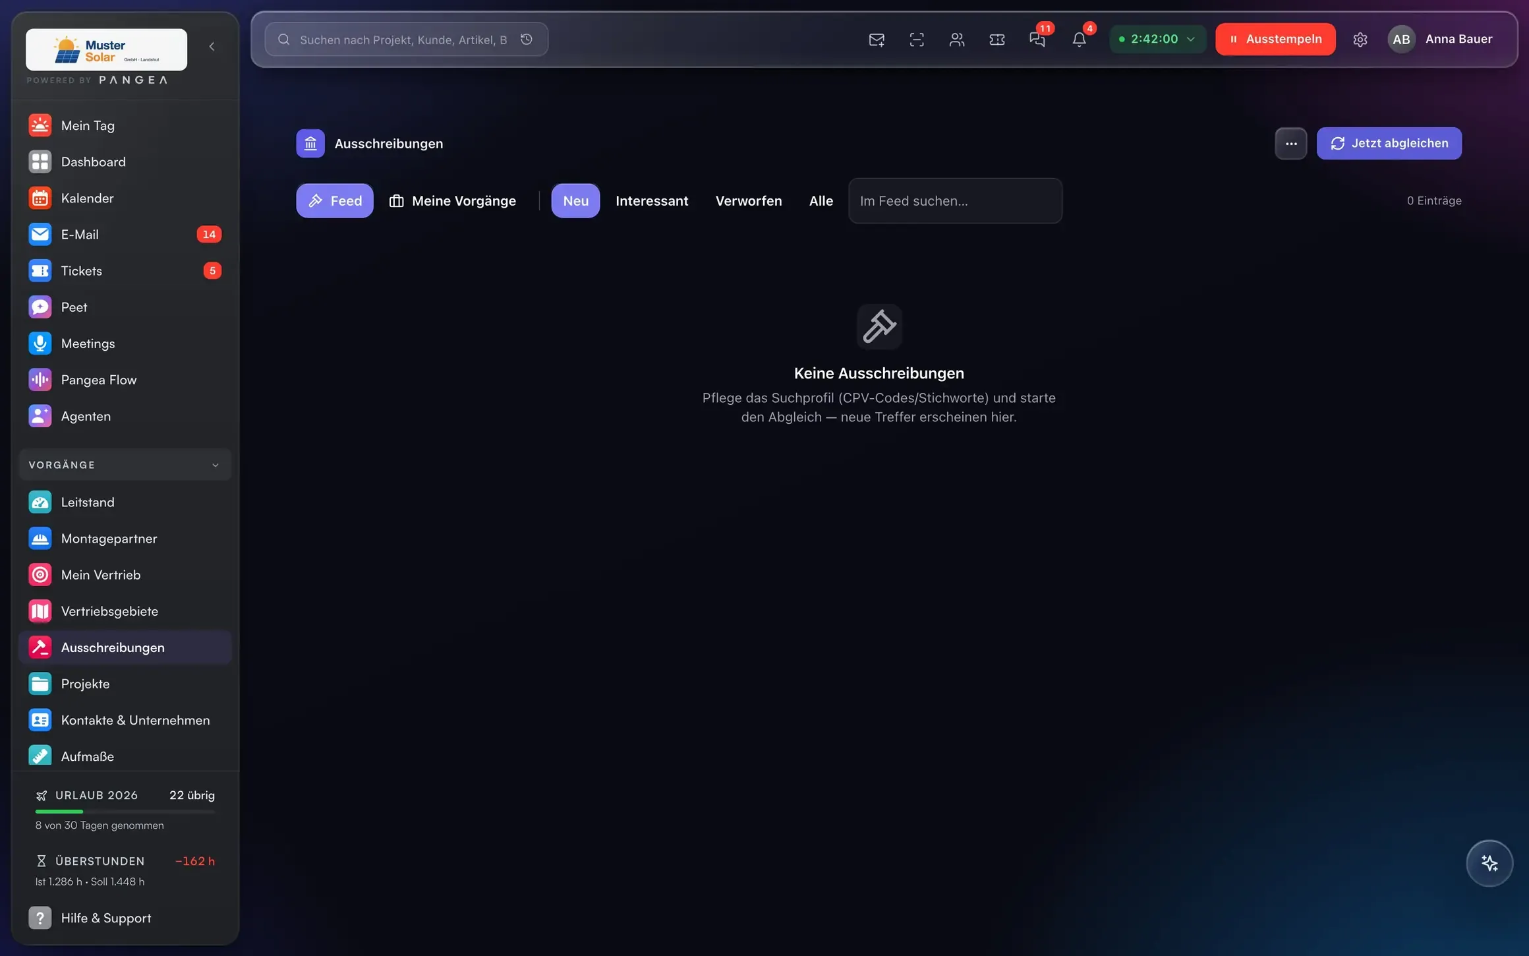The width and height of the screenshot is (1529, 956).
Task: Open Tickets in the sidebar
Action: (125, 270)
